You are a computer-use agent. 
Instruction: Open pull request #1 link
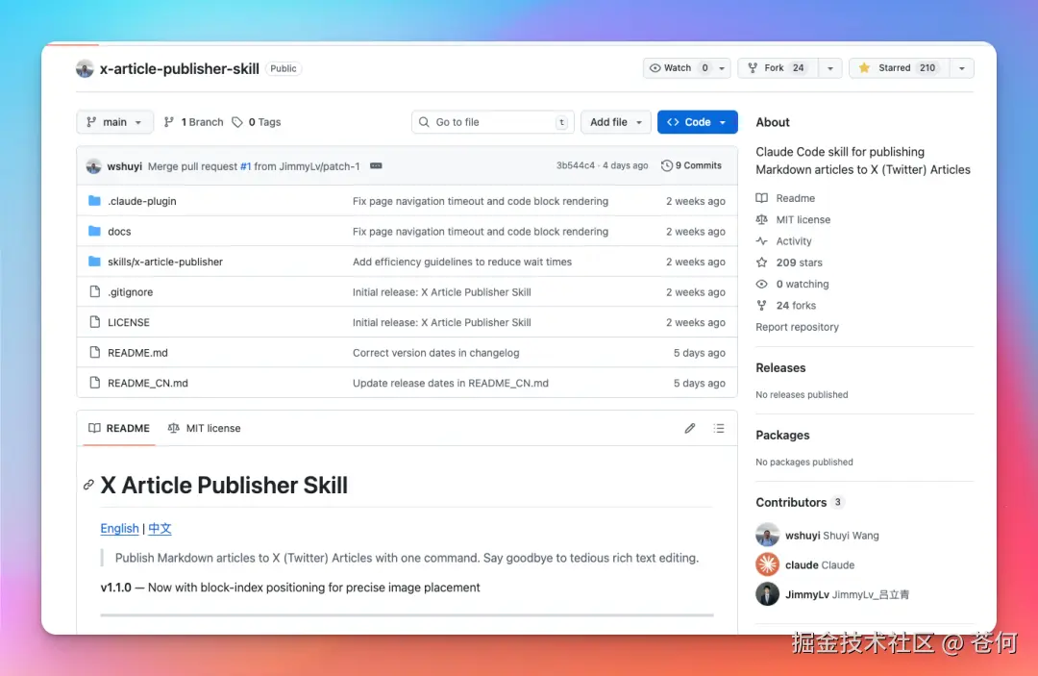point(246,166)
